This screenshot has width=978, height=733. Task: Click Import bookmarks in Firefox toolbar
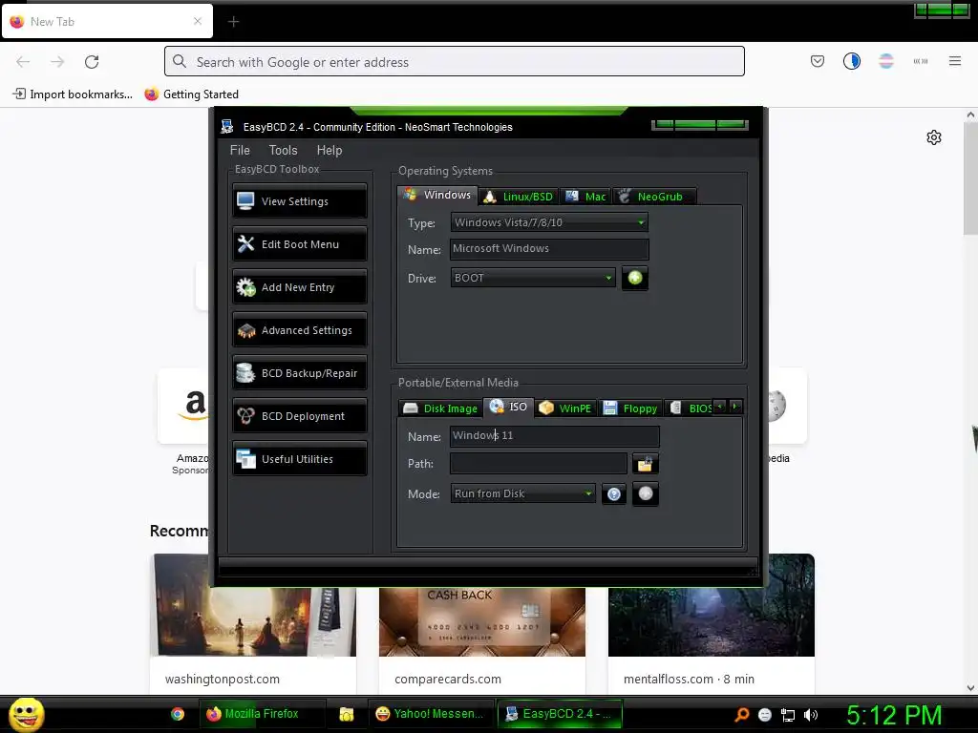coord(73,94)
